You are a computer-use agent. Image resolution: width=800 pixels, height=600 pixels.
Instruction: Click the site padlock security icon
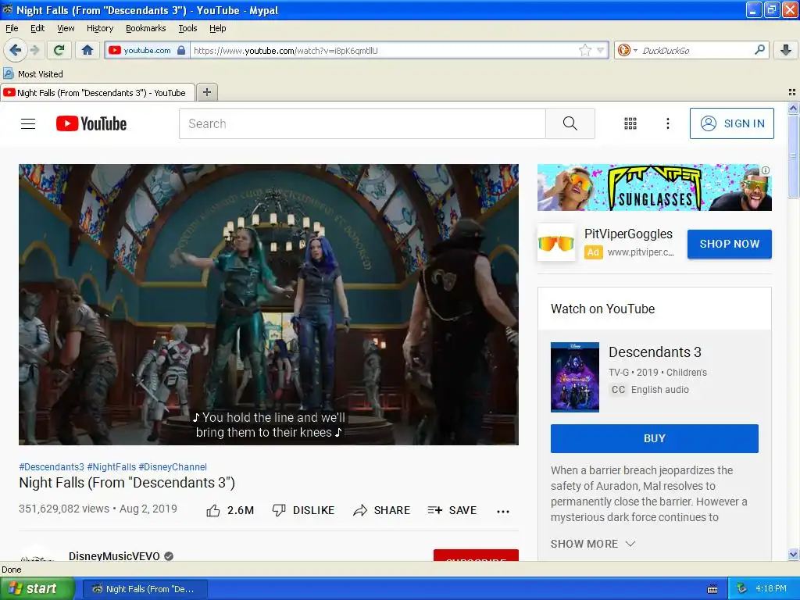[181, 50]
